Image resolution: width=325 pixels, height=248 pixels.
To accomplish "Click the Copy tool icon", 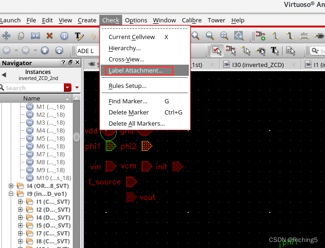I will (21, 36).
